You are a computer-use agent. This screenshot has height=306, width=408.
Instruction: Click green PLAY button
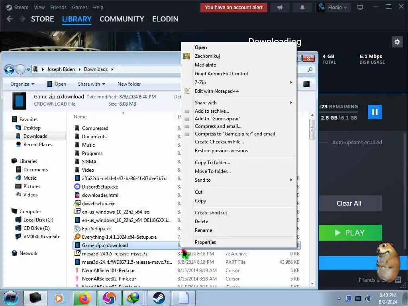pos(350,233)
